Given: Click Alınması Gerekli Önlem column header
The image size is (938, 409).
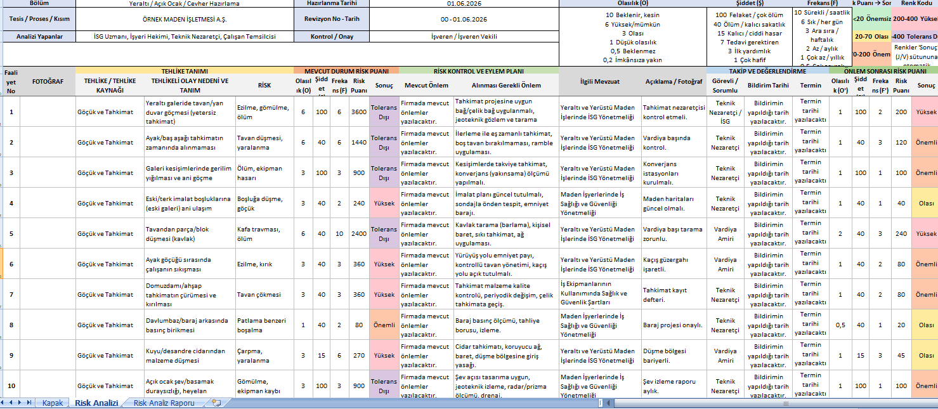Looking at the screenshot, I should pos(506,85).
